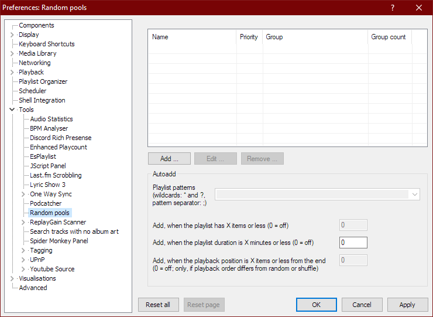This screenshot has width=433, height=317.
Task: Click the playlist X items field
Action: [x=353, y=225]
